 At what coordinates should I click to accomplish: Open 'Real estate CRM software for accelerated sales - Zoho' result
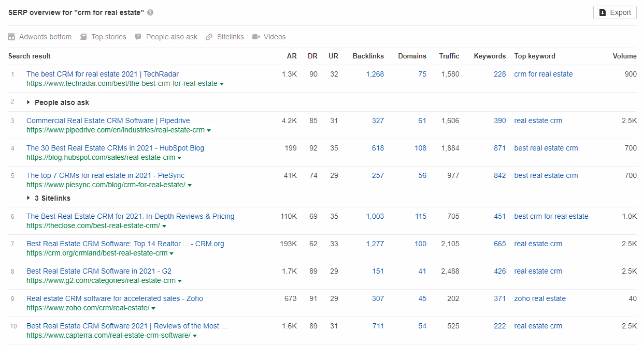[115, 298]
